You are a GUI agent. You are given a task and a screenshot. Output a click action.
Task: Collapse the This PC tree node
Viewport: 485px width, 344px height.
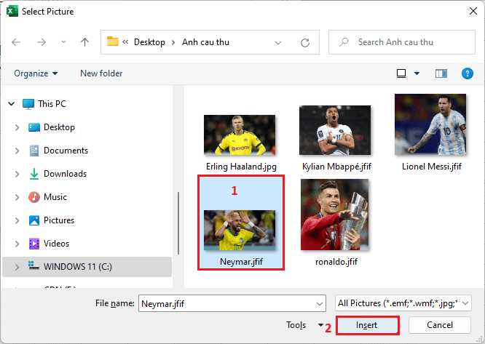click(x=12, y=104)
